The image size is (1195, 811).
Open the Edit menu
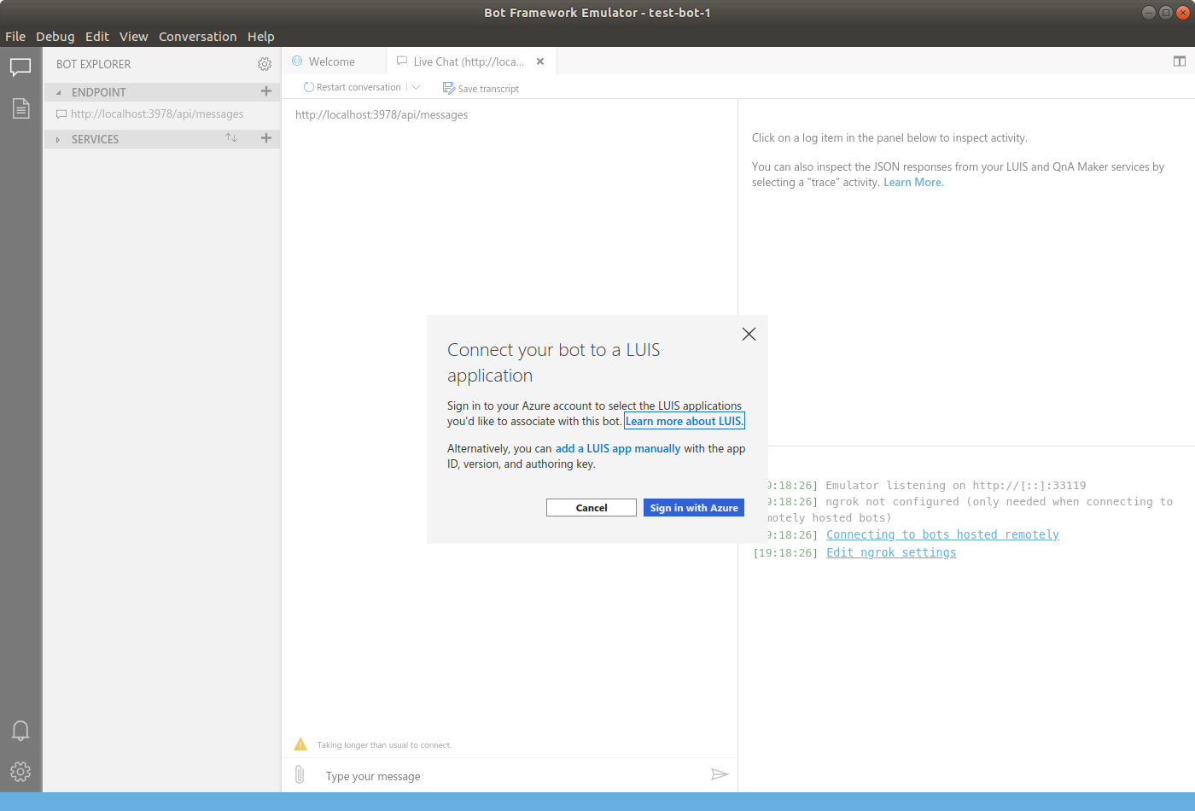[97, 37]
